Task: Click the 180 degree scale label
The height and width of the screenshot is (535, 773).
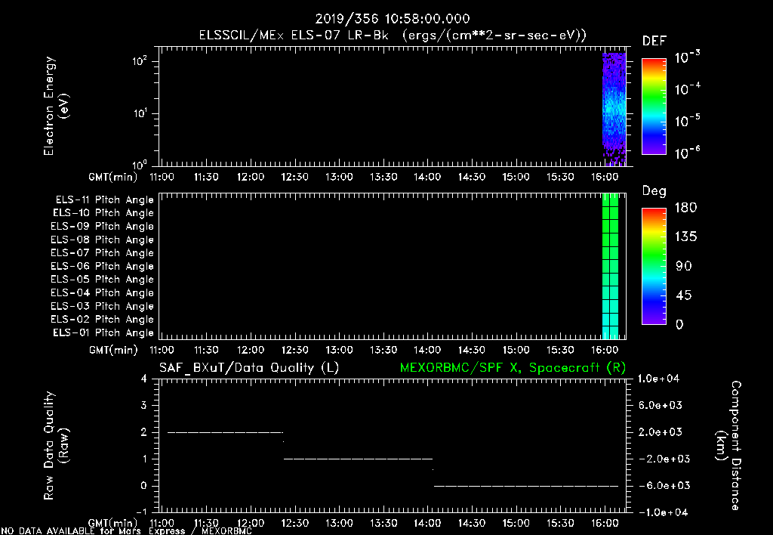Action: pyautogui.click(x=685, y=207)
